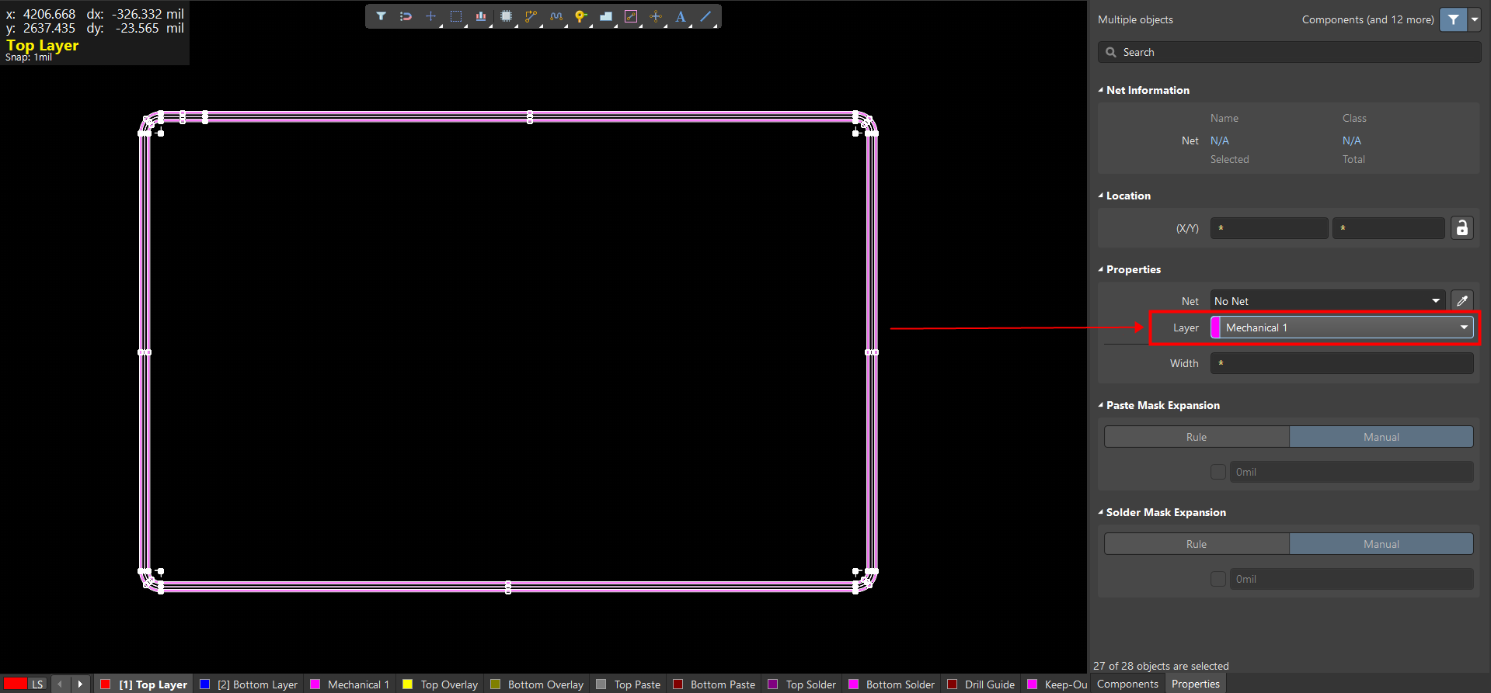This screenshot has width=1491, height=693.
Task: Click the Properties panel Search field
Action: click(1290, 52)
